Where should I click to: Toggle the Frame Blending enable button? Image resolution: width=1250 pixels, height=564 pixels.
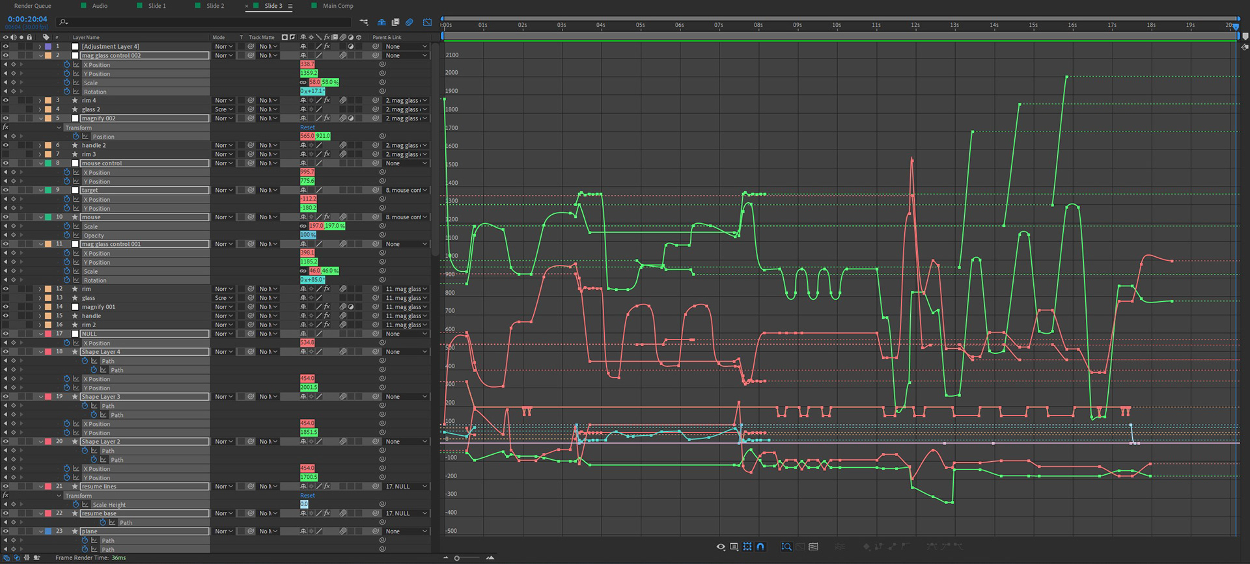coord(395,22)
